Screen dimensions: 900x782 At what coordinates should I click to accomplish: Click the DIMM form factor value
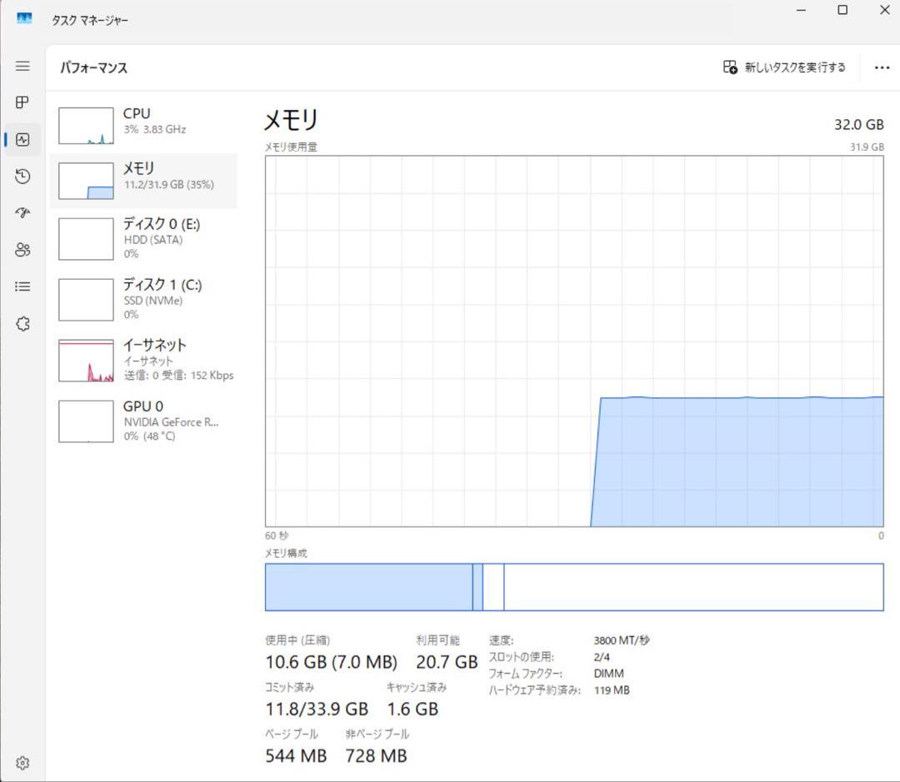coord(608,674)
